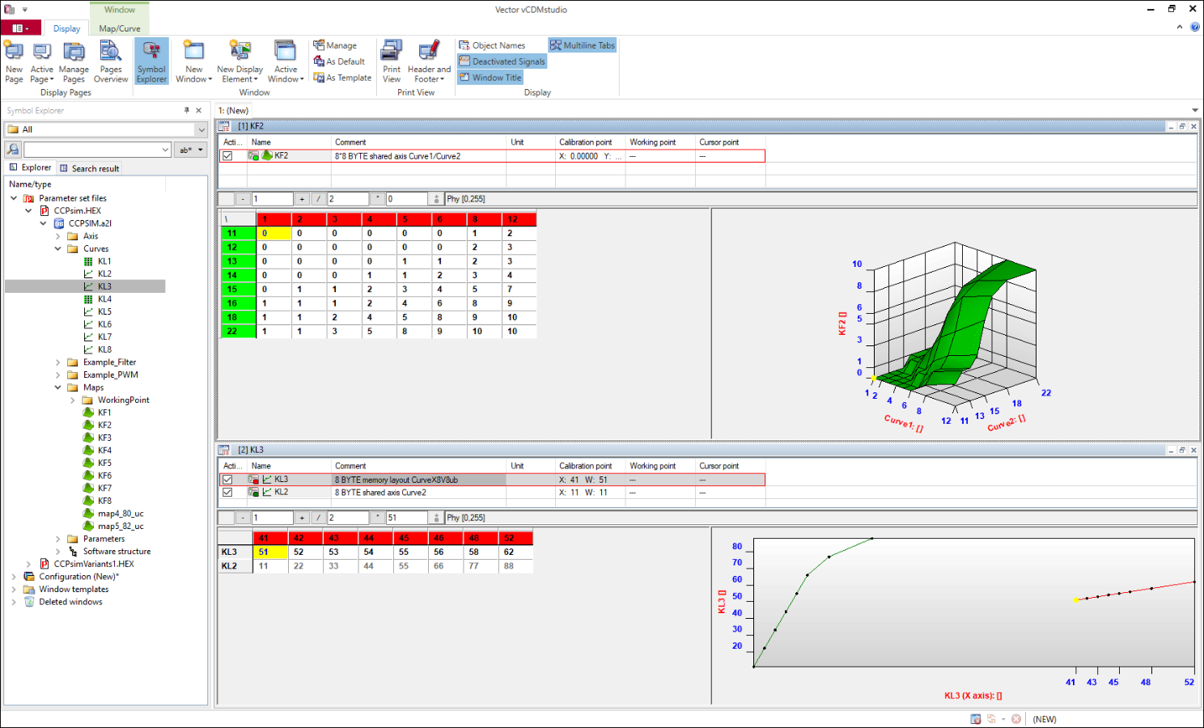Screen dimensions: 1204x728
Task: Select curve KL4 in tree
Action: pyautogui.click(x=104, y=299)
